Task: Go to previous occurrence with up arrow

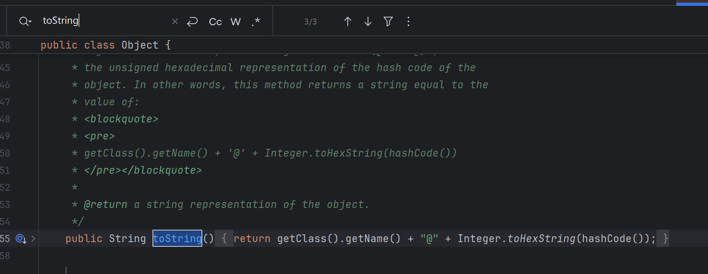Action: click(x=348, y=21)
